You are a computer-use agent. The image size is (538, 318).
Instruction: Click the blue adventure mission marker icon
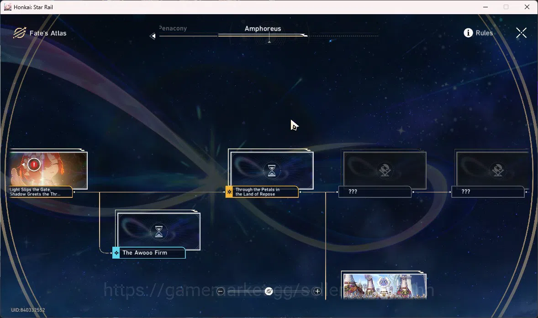point(116,253)
